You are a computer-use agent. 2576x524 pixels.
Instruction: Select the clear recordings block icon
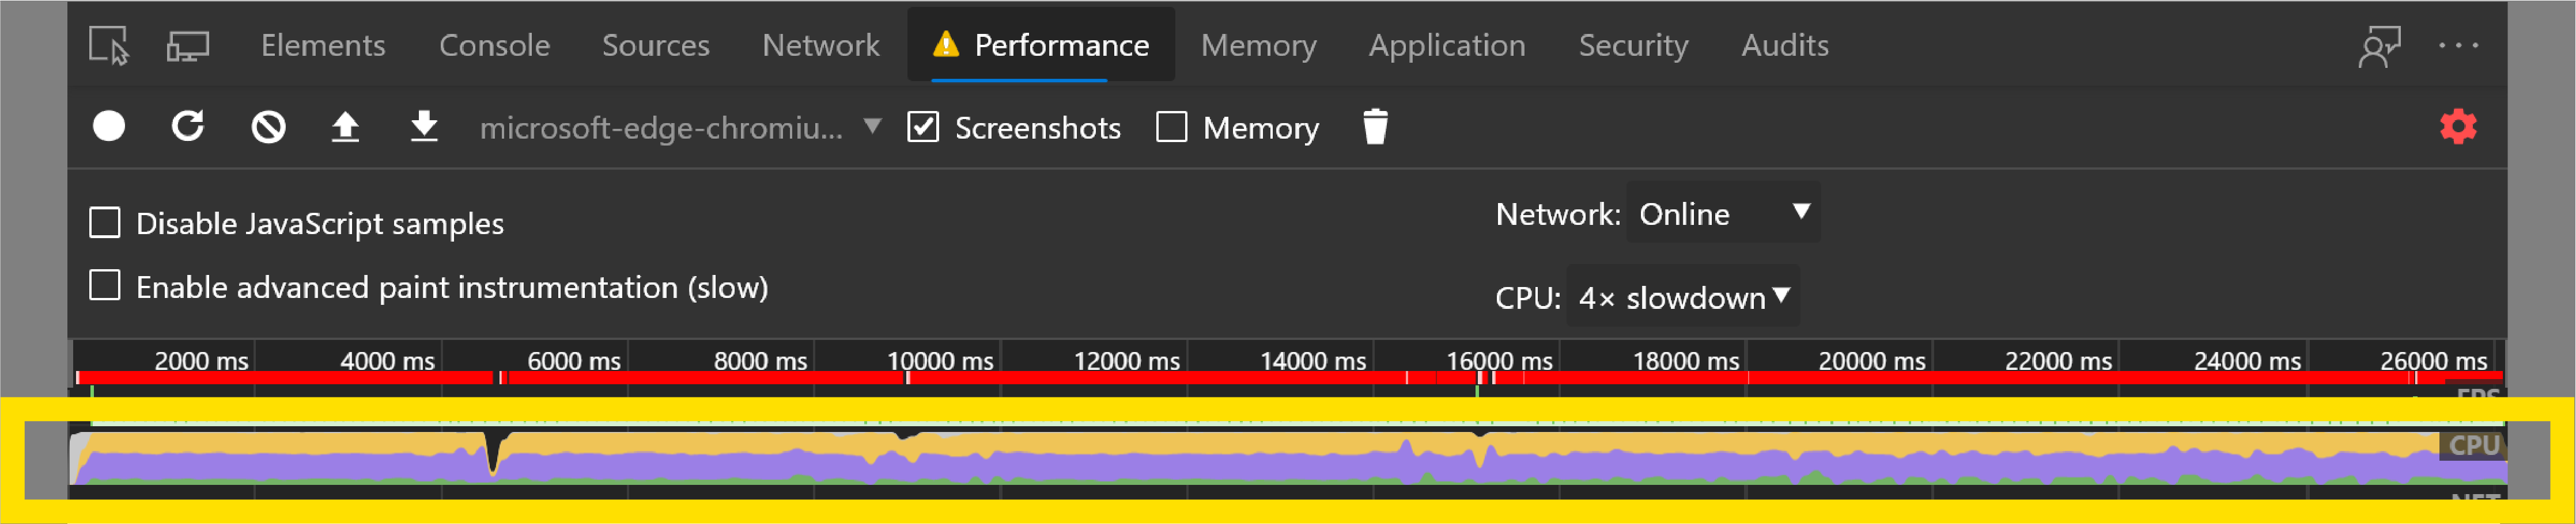[x=267, y=127]
